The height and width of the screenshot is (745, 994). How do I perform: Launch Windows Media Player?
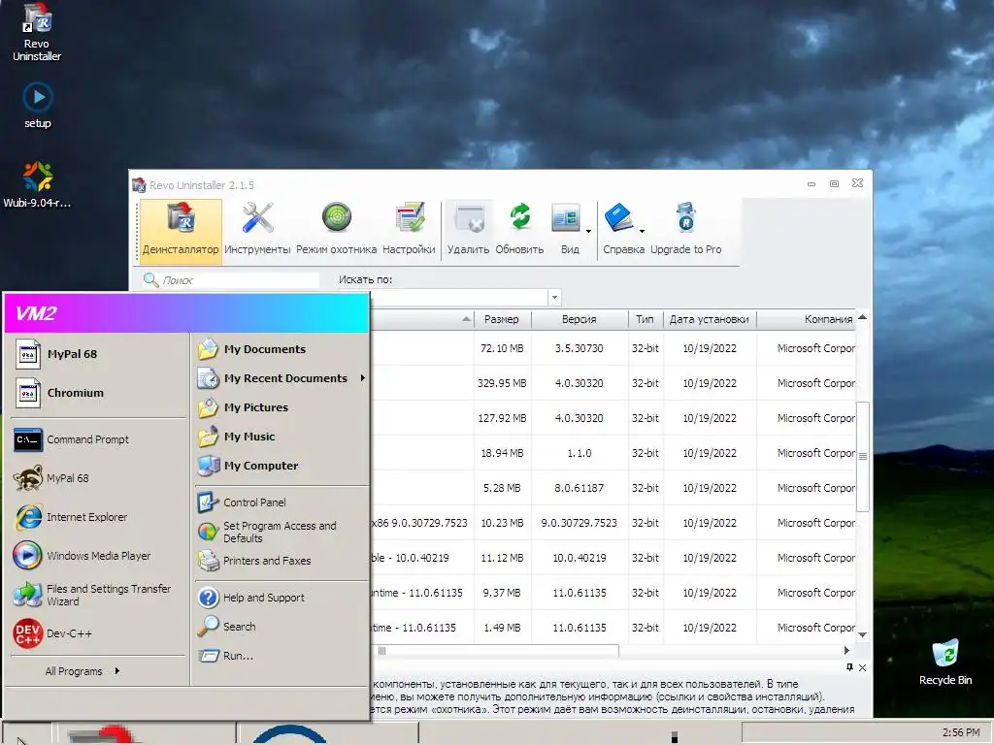pyautogui.click(x=98, y=556)
